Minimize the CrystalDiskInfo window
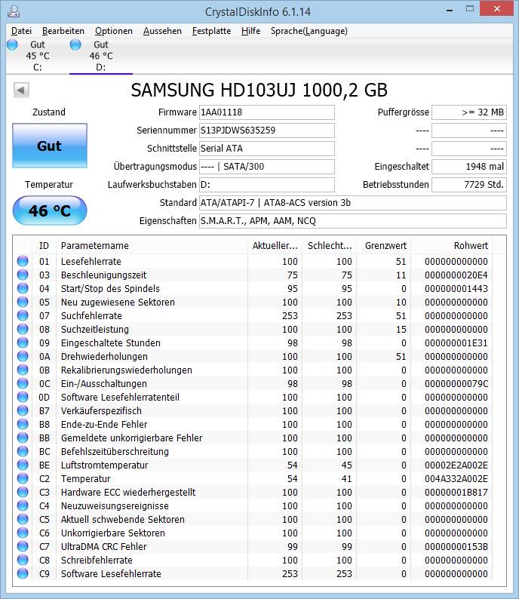Viewport: 519px width, 599px height. (x=450, y=9)
